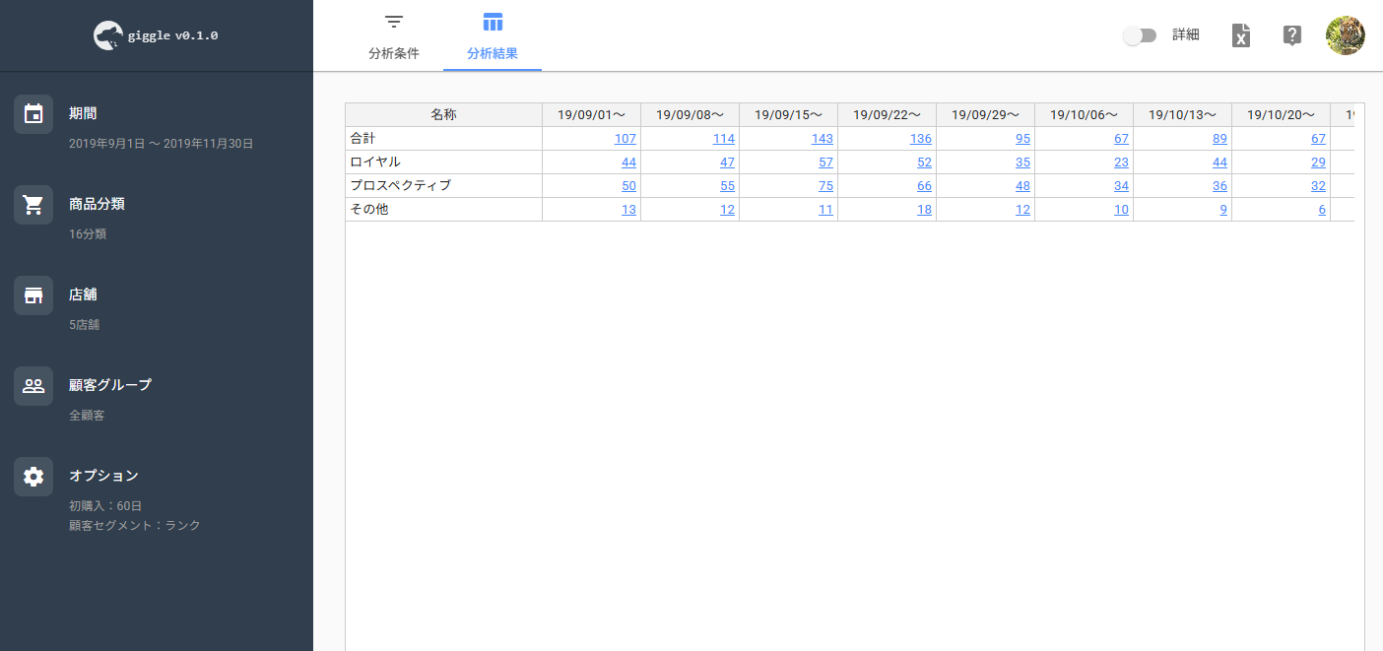Select the 分析結果 tab

click(493, 36)
